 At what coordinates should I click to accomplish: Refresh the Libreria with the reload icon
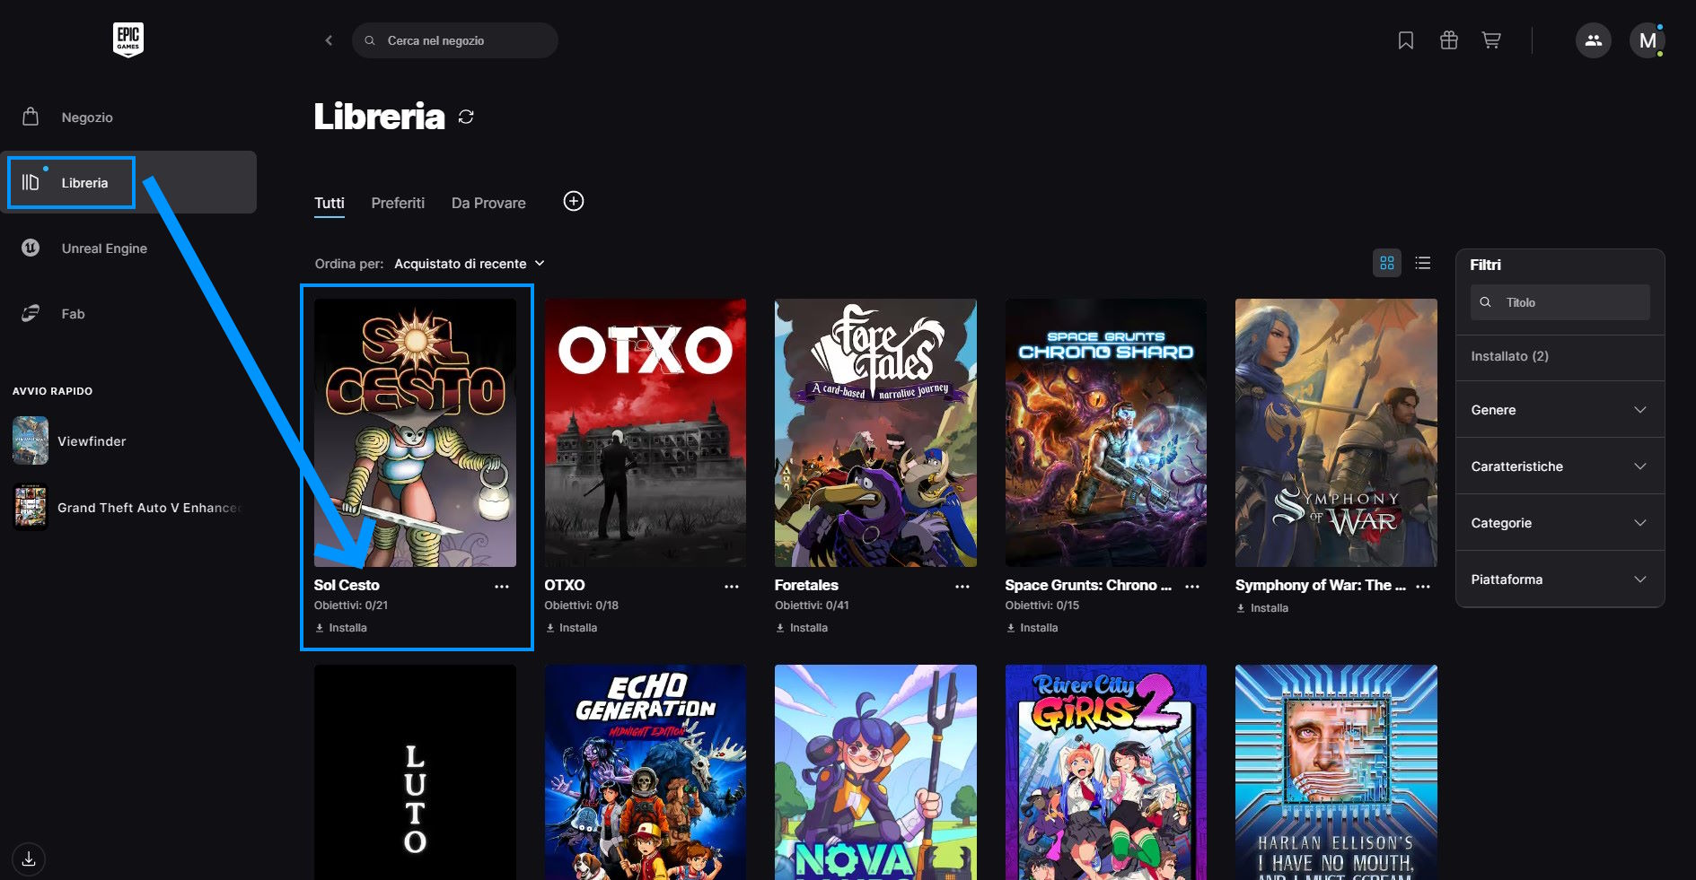(466, 117)
